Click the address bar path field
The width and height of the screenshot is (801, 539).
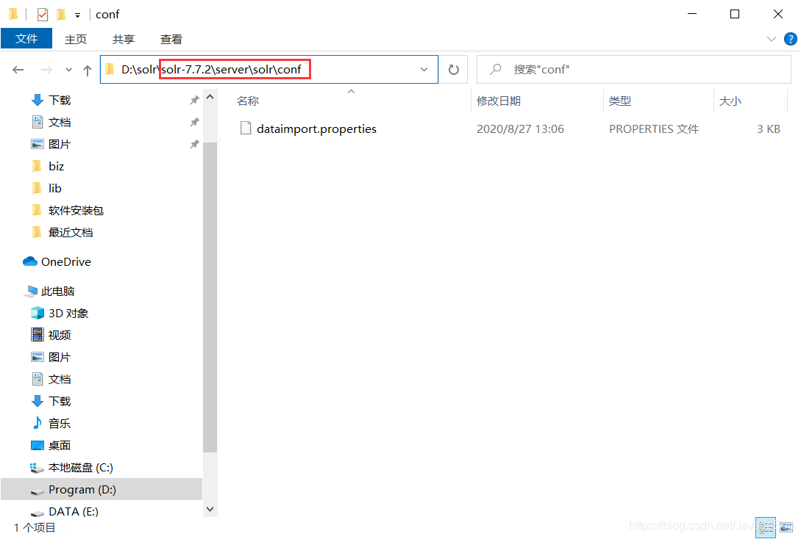pyautogui.click(x=268, y=69)
